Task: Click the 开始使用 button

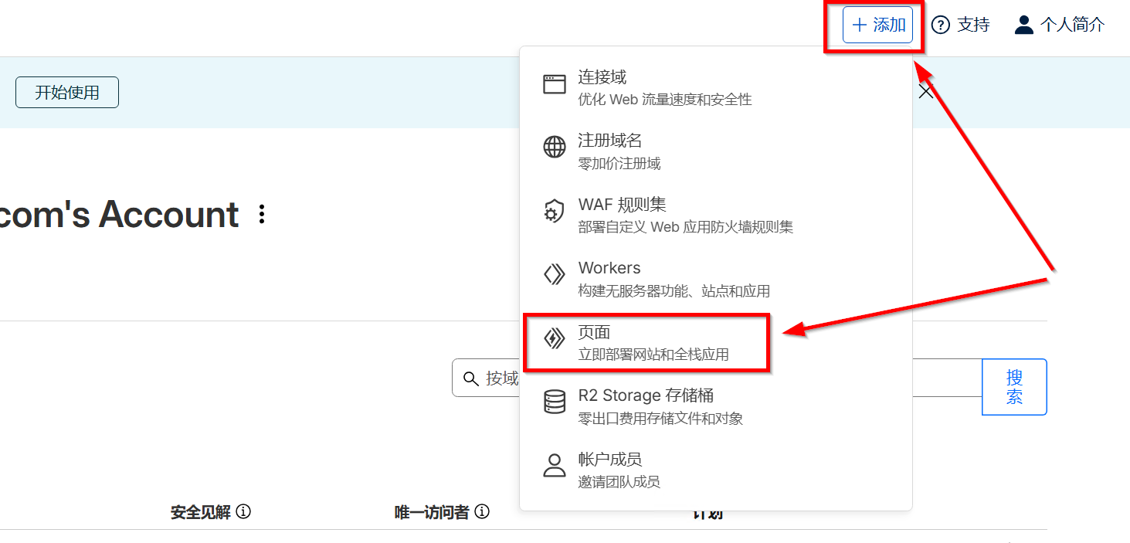Action: tap(67, 93)
